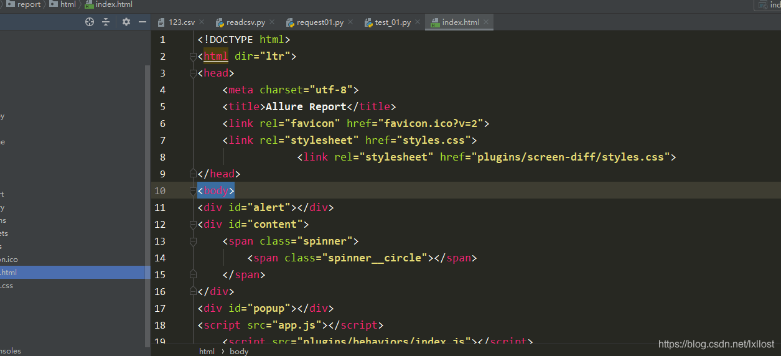Switch to the readcsv.py tab
Viewport: 781px width, 356px height.
[x=246, y=22]
